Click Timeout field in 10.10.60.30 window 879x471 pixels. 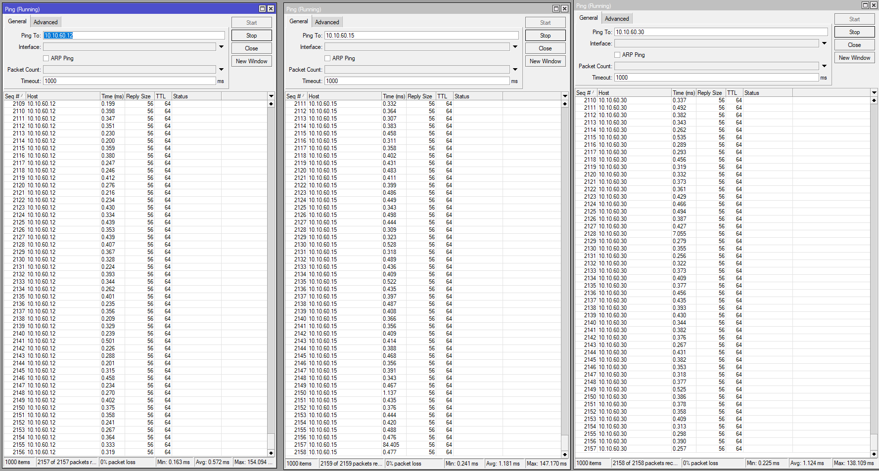[717, 78]
